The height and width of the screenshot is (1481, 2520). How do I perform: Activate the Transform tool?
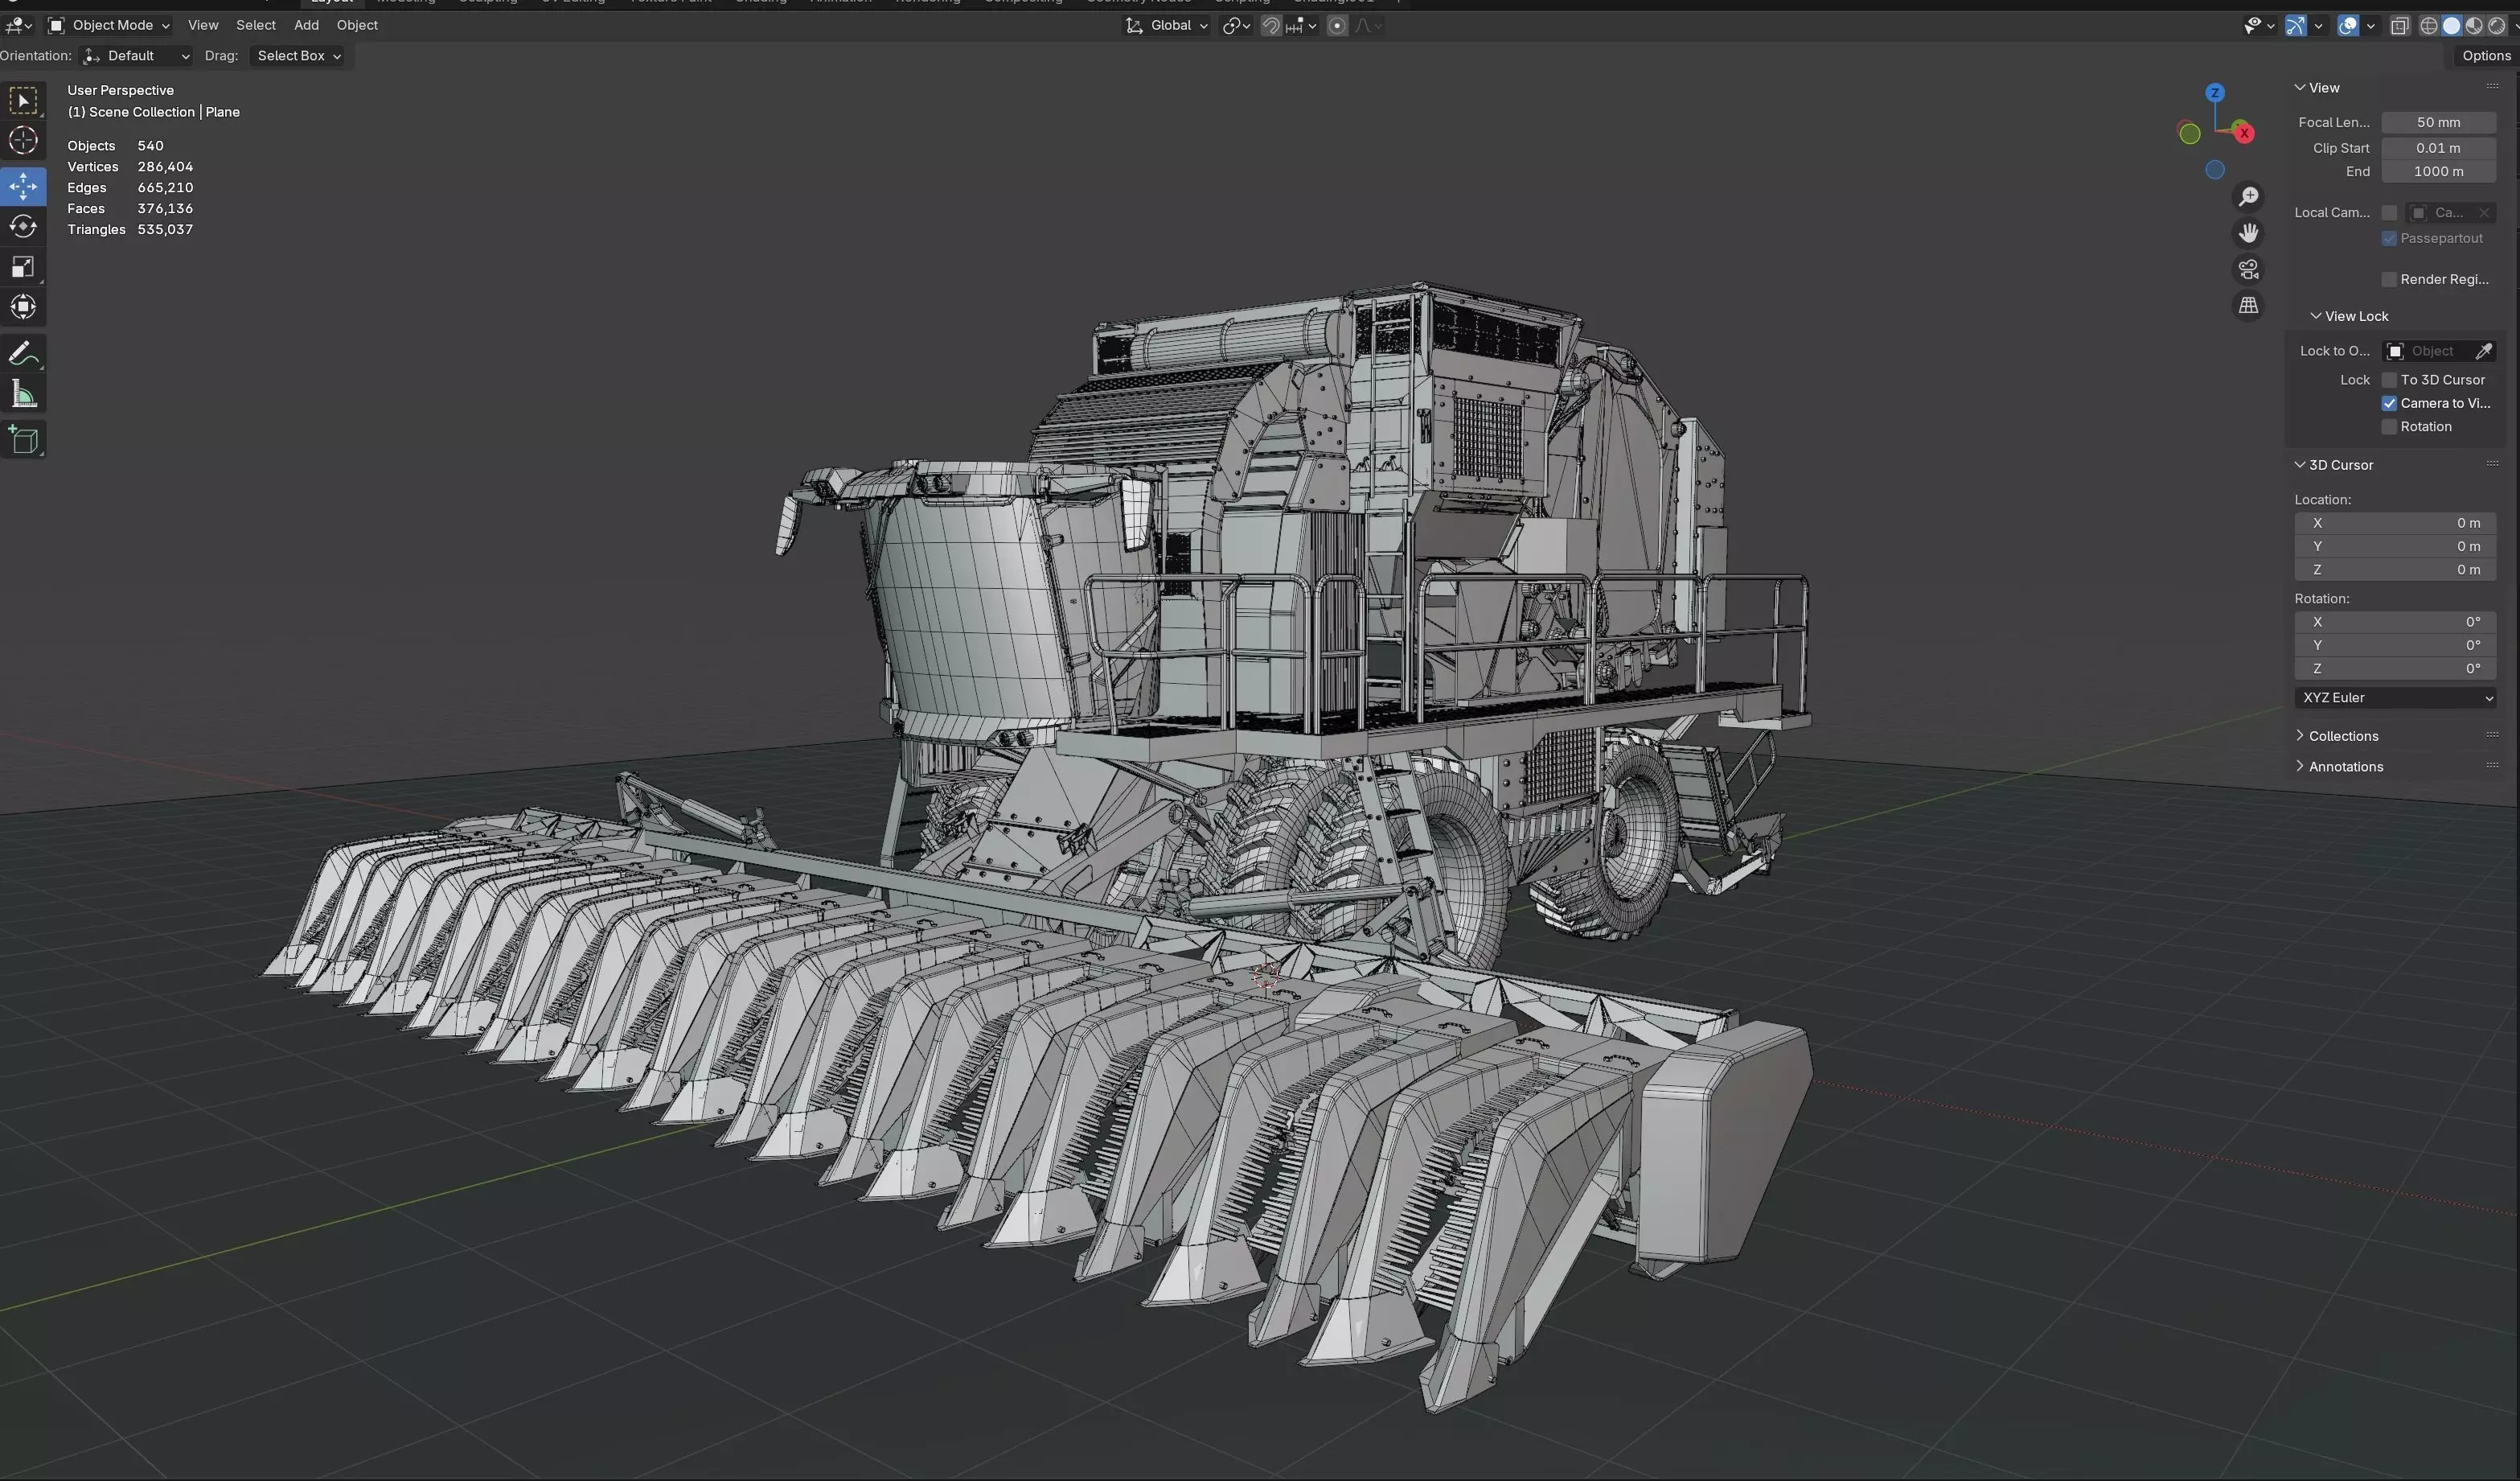[x=23, y=307]
